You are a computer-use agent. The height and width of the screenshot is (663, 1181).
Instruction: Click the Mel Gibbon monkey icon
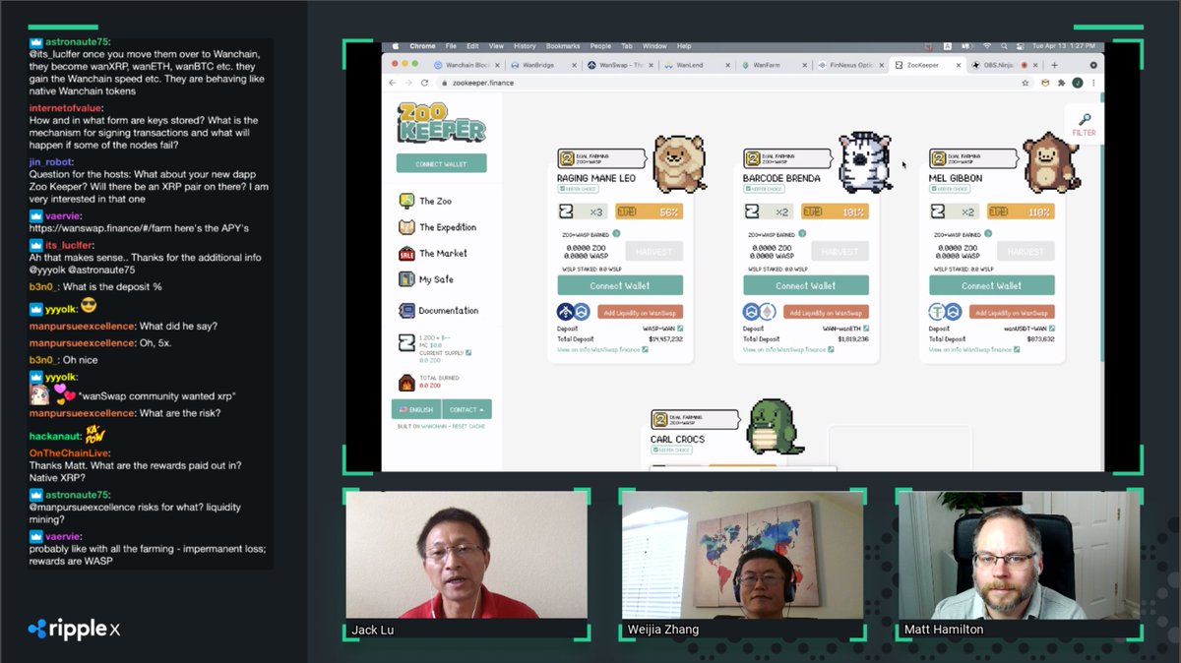coord(1051,163)
